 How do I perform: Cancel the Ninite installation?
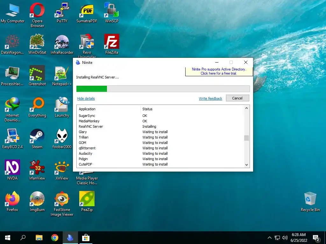(237, 98)
